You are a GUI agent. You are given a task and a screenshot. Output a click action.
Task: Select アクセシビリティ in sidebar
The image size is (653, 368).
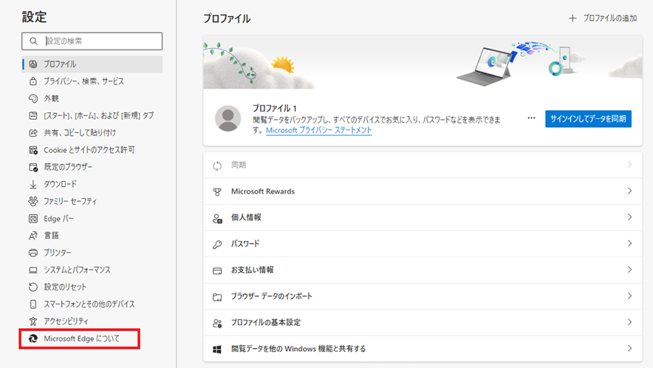pyautogui.click(x=92, y=321)
